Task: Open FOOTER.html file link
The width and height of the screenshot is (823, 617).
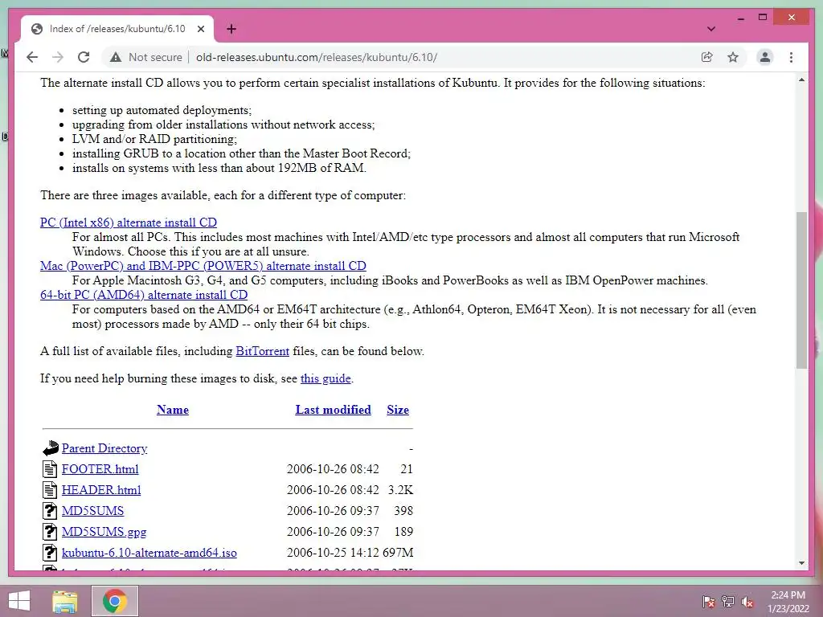Action: [x=100, y=469]
